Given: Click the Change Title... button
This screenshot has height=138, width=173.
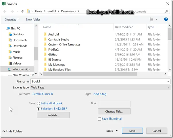Looking at the screenshot, I should point(114,111).
